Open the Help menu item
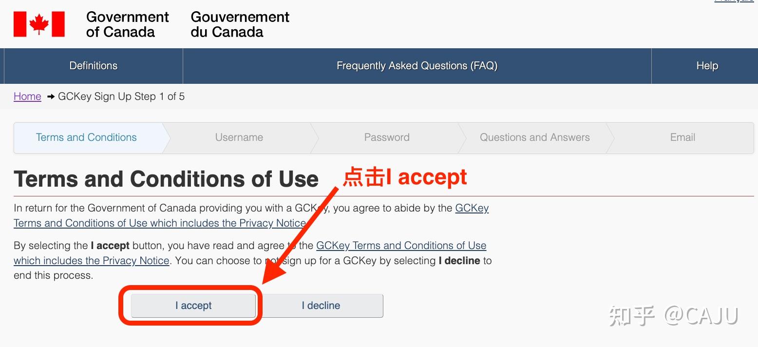This screenshot has height=347, width=758. coord(707,66)
